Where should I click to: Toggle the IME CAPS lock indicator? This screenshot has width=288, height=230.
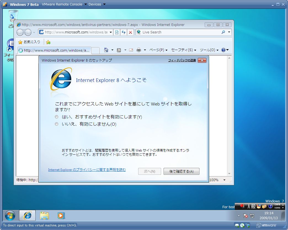[x=277, y=205]
